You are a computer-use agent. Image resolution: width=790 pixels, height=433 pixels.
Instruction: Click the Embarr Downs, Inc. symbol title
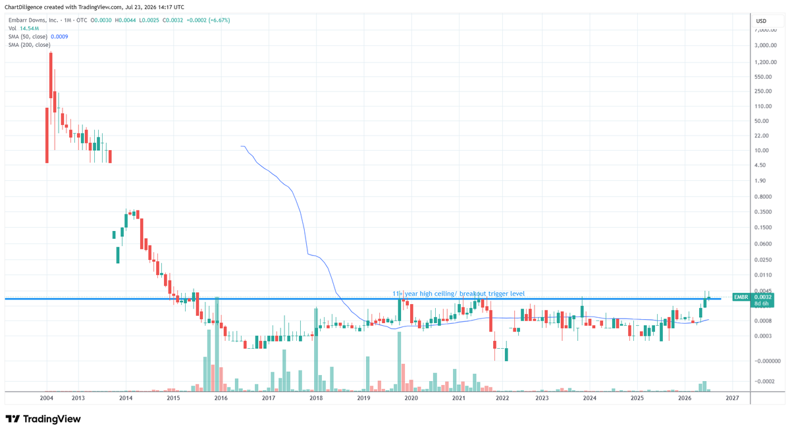(33, 20)
